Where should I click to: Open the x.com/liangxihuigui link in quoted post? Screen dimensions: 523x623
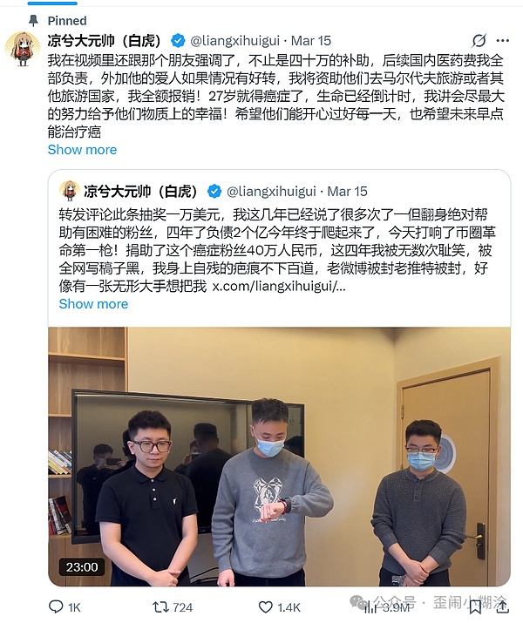[x=279, y=286]
